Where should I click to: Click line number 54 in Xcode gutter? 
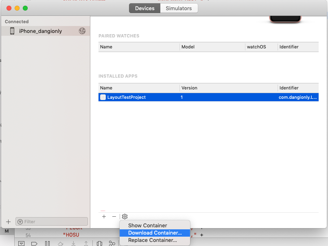(x=28, y=235)
